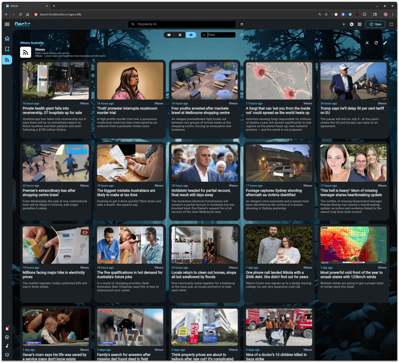Image resolution: width=399 pixels, height=363 pixels.
Task: Open the Bookmarks sidebar icon
Action: coord(7,49)
